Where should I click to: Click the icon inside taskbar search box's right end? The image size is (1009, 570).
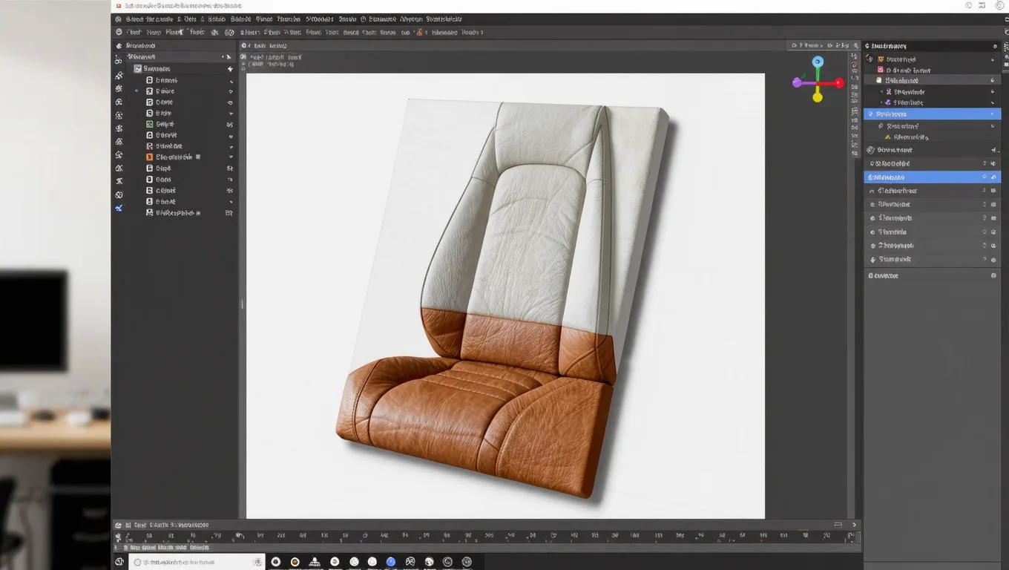click(x=257, y=563)
